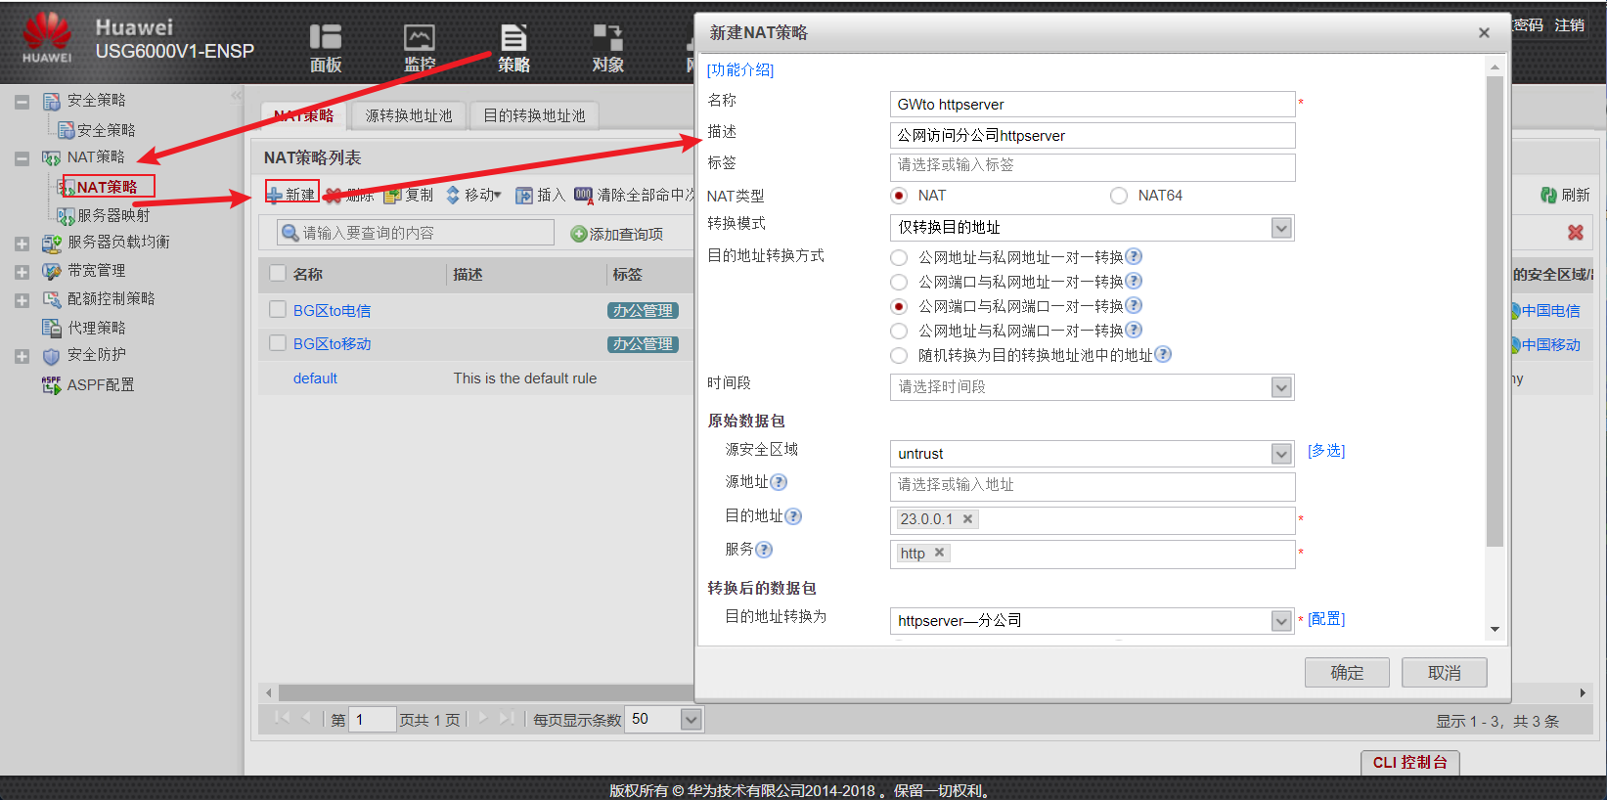
Task: Open the 目的地址转换为 dropdown
Action: click(x=1281, y=621)
